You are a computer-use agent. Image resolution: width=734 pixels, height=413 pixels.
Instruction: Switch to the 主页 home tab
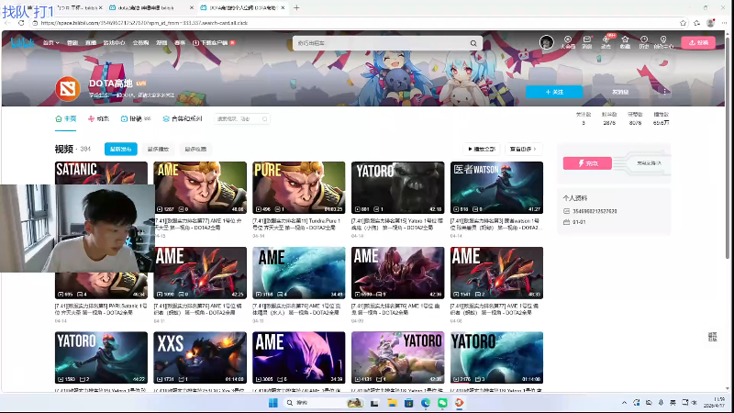tap(65, 119)
